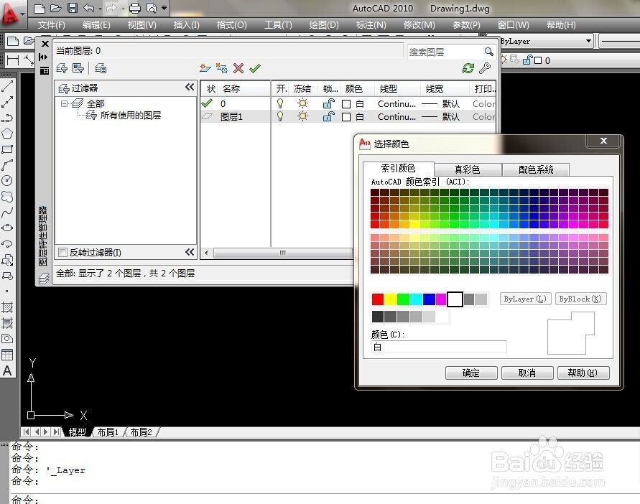Image resolution: width=640 pixels, height=504 pixels.
Task: Select the Line tool in draw toolbar
Action: tap(7, 86)
